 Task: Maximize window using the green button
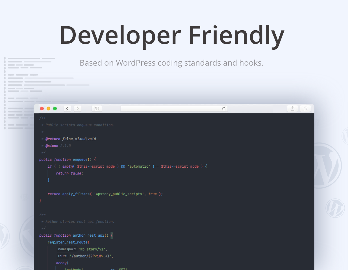[55, 109]
